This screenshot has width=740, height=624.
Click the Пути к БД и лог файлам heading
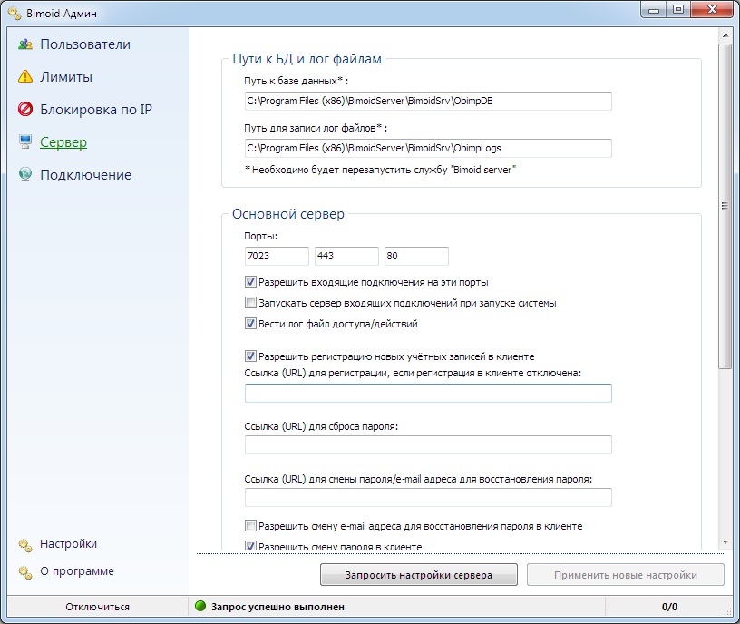(x=307, y=59)
